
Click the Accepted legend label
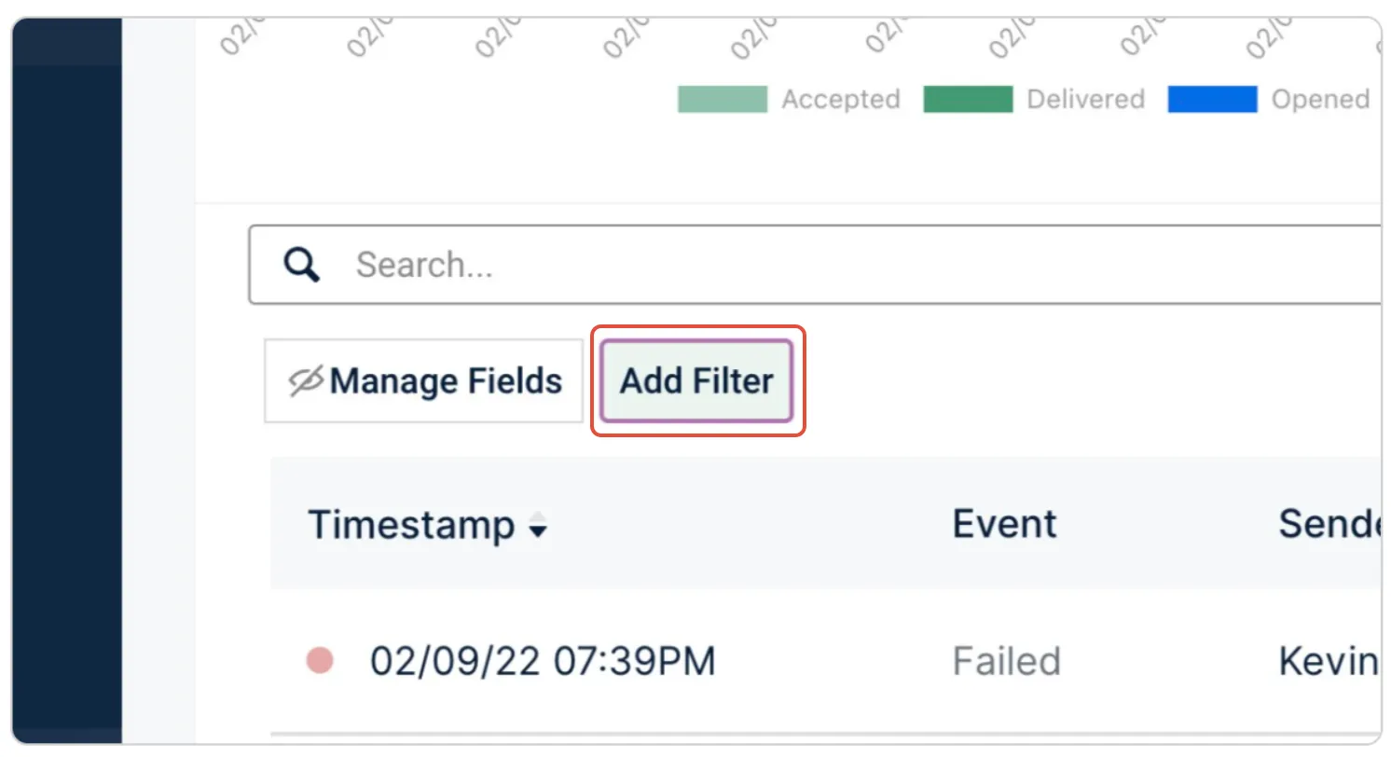[x=841, y=100]
